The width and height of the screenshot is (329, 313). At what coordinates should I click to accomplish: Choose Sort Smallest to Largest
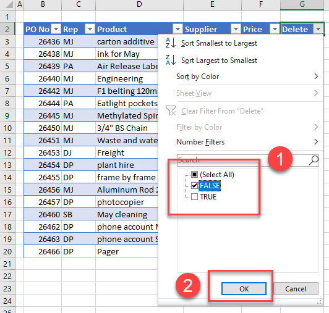point(219,43)
